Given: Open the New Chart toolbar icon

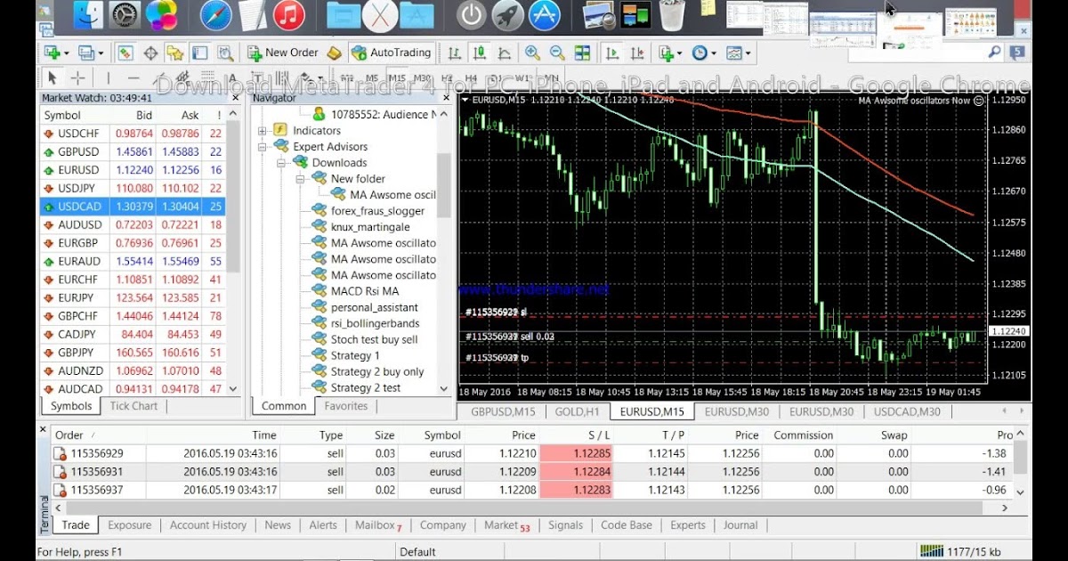Looking at the screenshot, I should 52,53.
